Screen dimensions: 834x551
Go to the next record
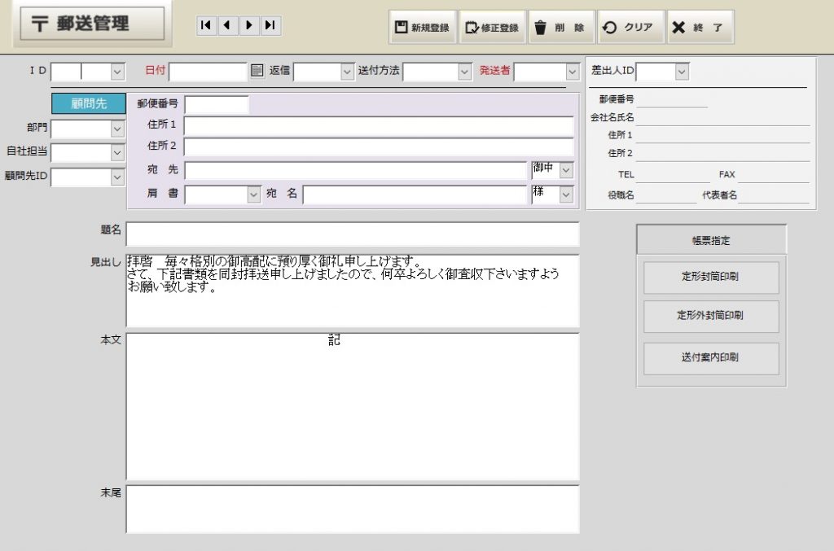(249, 26)
